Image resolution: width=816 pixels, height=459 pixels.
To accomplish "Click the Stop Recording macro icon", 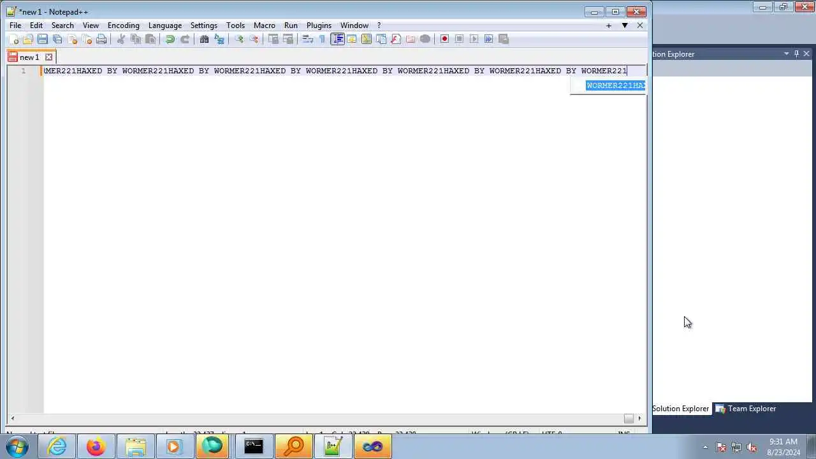I will coord(459,39).
